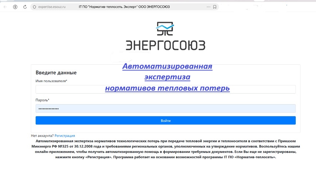
Task: Focus the Пароль input field
Action: pos(165,108)
